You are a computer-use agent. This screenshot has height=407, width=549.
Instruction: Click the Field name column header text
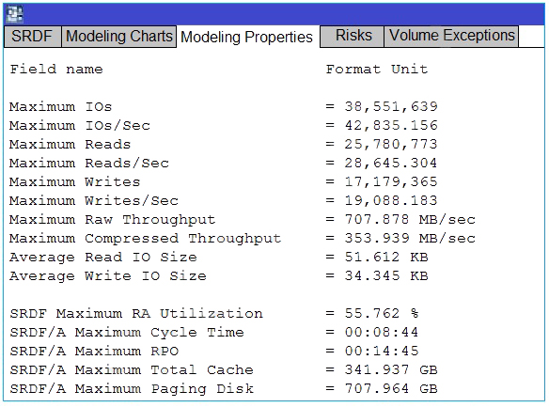click(56, 69)
